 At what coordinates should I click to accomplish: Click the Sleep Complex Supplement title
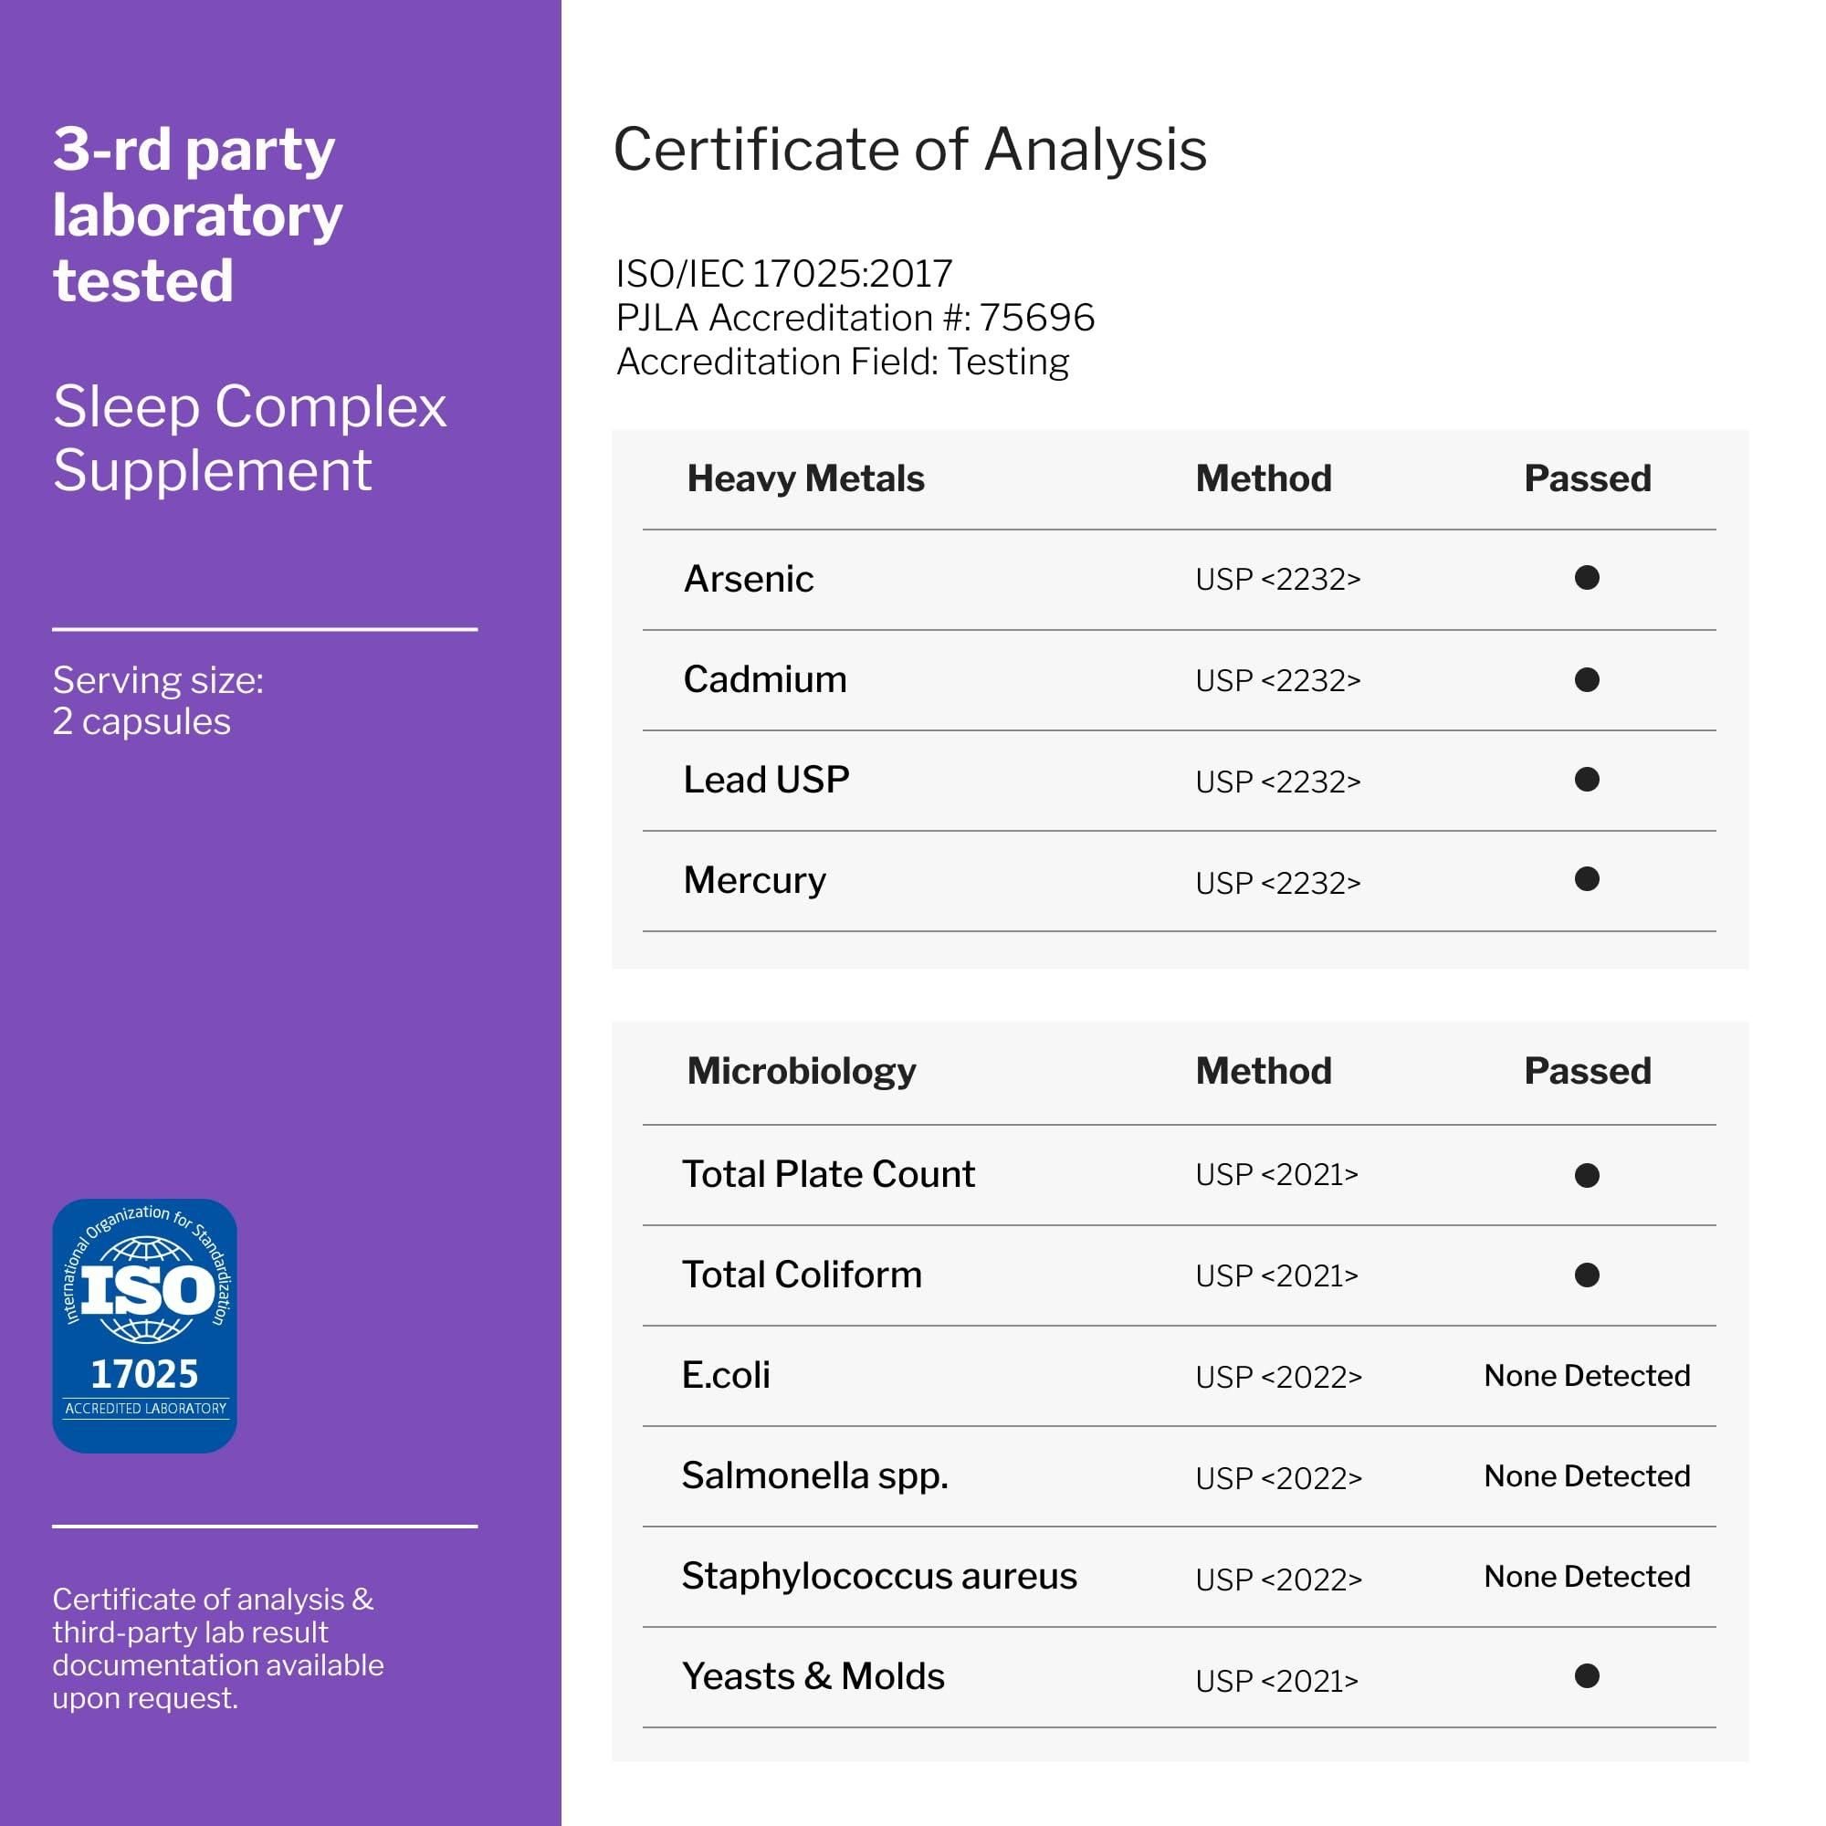[249, 437]
